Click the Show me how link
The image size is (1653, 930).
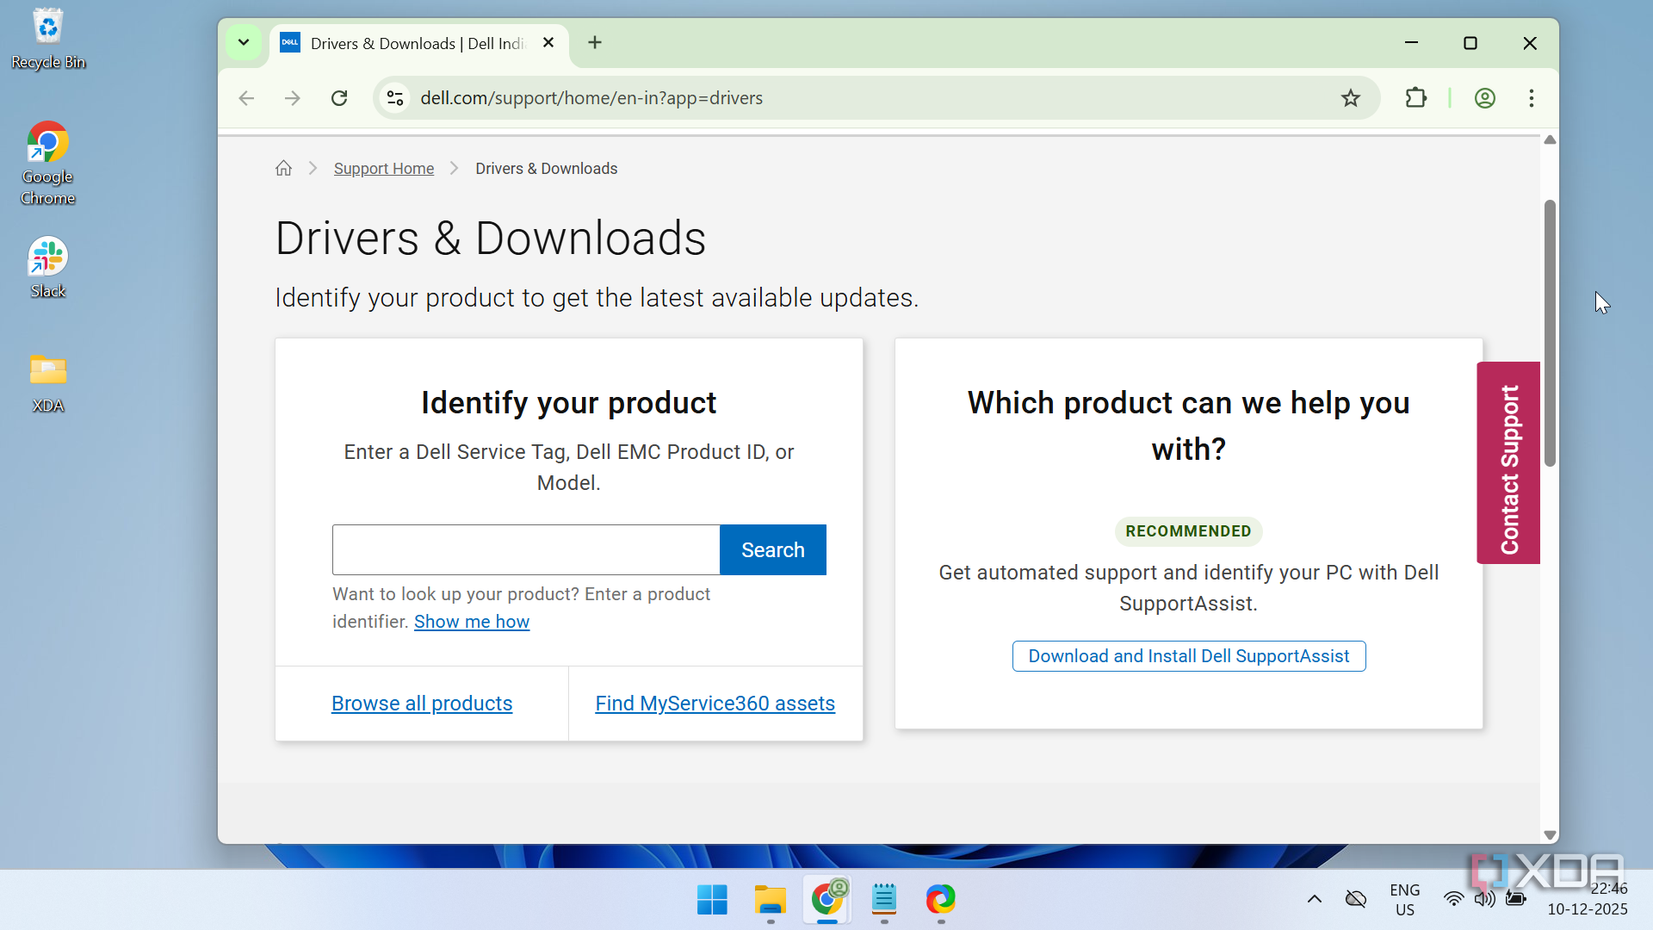[471, 622]
